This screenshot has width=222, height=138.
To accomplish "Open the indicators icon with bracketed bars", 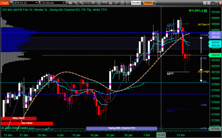I will coord(110,3).
